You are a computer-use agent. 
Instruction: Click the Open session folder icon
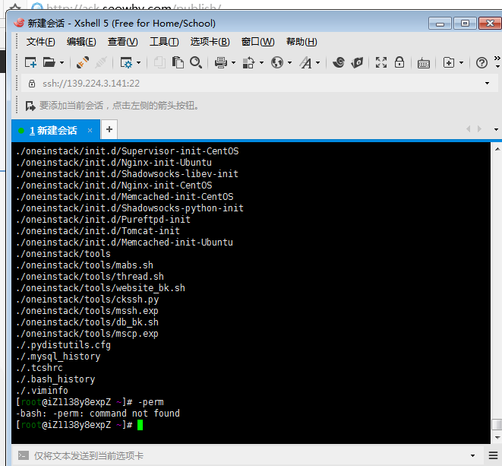click(x=49, y=62)
